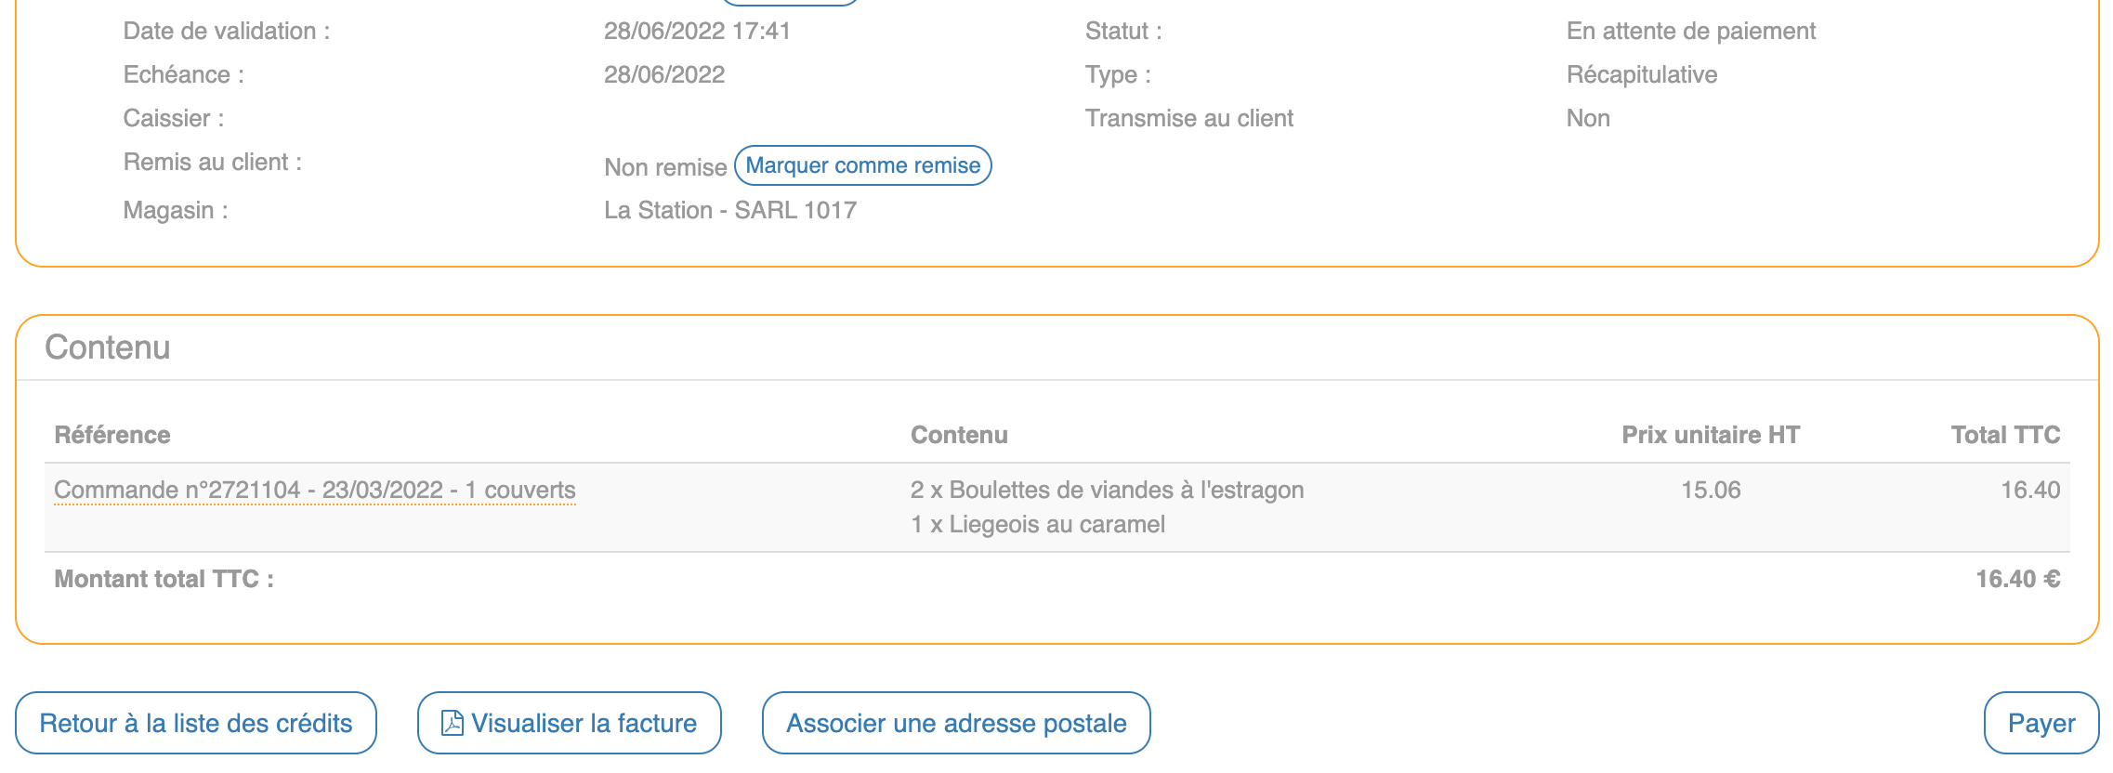Viewport: 2113px width, 773px height.
Task: Click the La Station - SARL 1017 store name
Action: point(729,210)
